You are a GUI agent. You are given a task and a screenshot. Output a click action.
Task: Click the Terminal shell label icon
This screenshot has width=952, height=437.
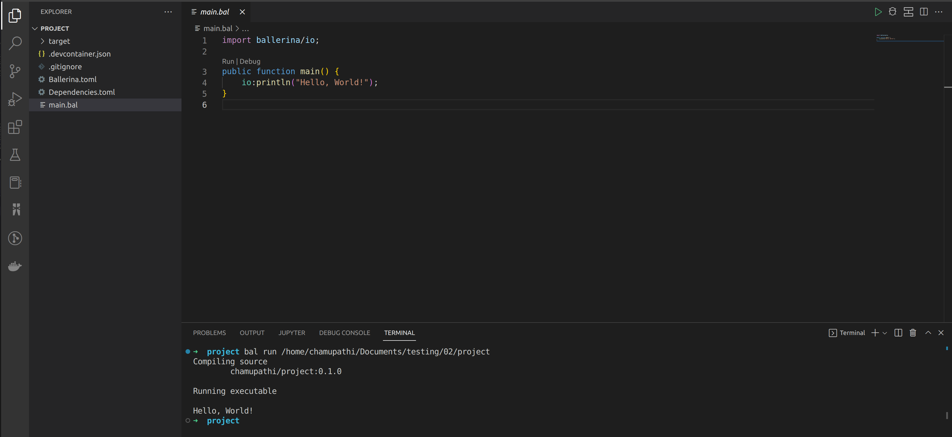click(x=833, y=333)
